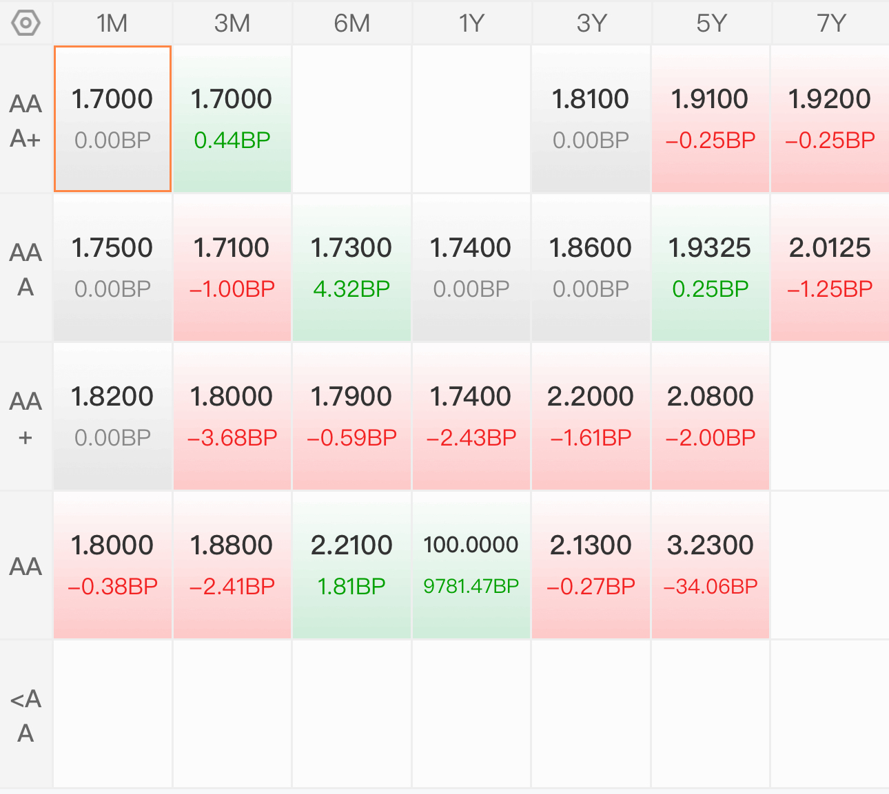Open the hexagon settings icon

(26, 23)
